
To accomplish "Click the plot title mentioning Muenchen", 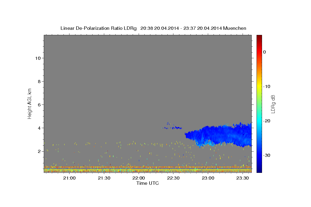I will 153,28.
